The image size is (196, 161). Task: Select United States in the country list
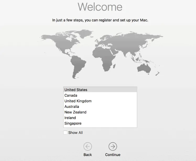[76, 90]
